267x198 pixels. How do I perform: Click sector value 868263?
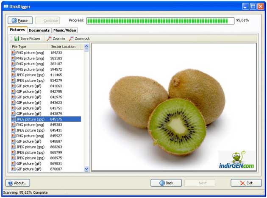[x=56, y=147]
